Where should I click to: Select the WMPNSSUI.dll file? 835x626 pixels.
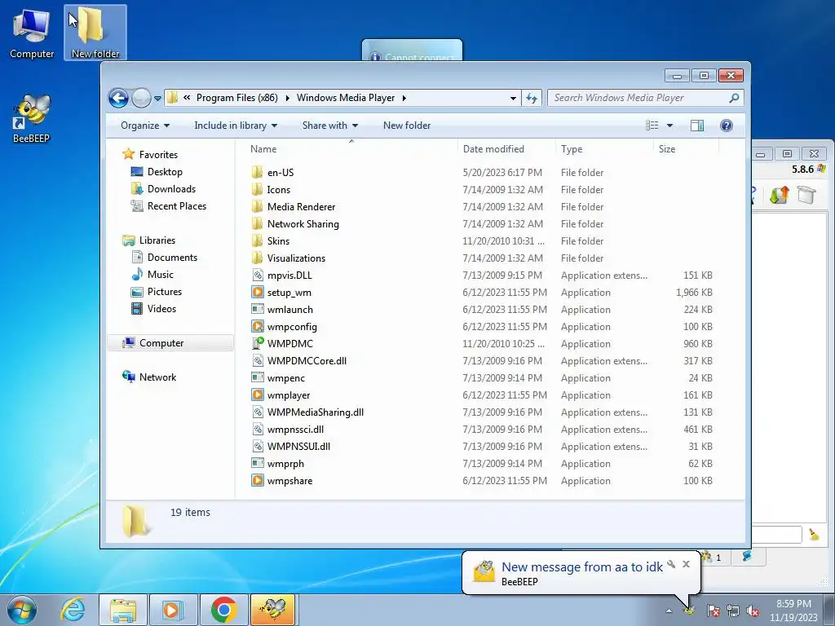point(298,447)
